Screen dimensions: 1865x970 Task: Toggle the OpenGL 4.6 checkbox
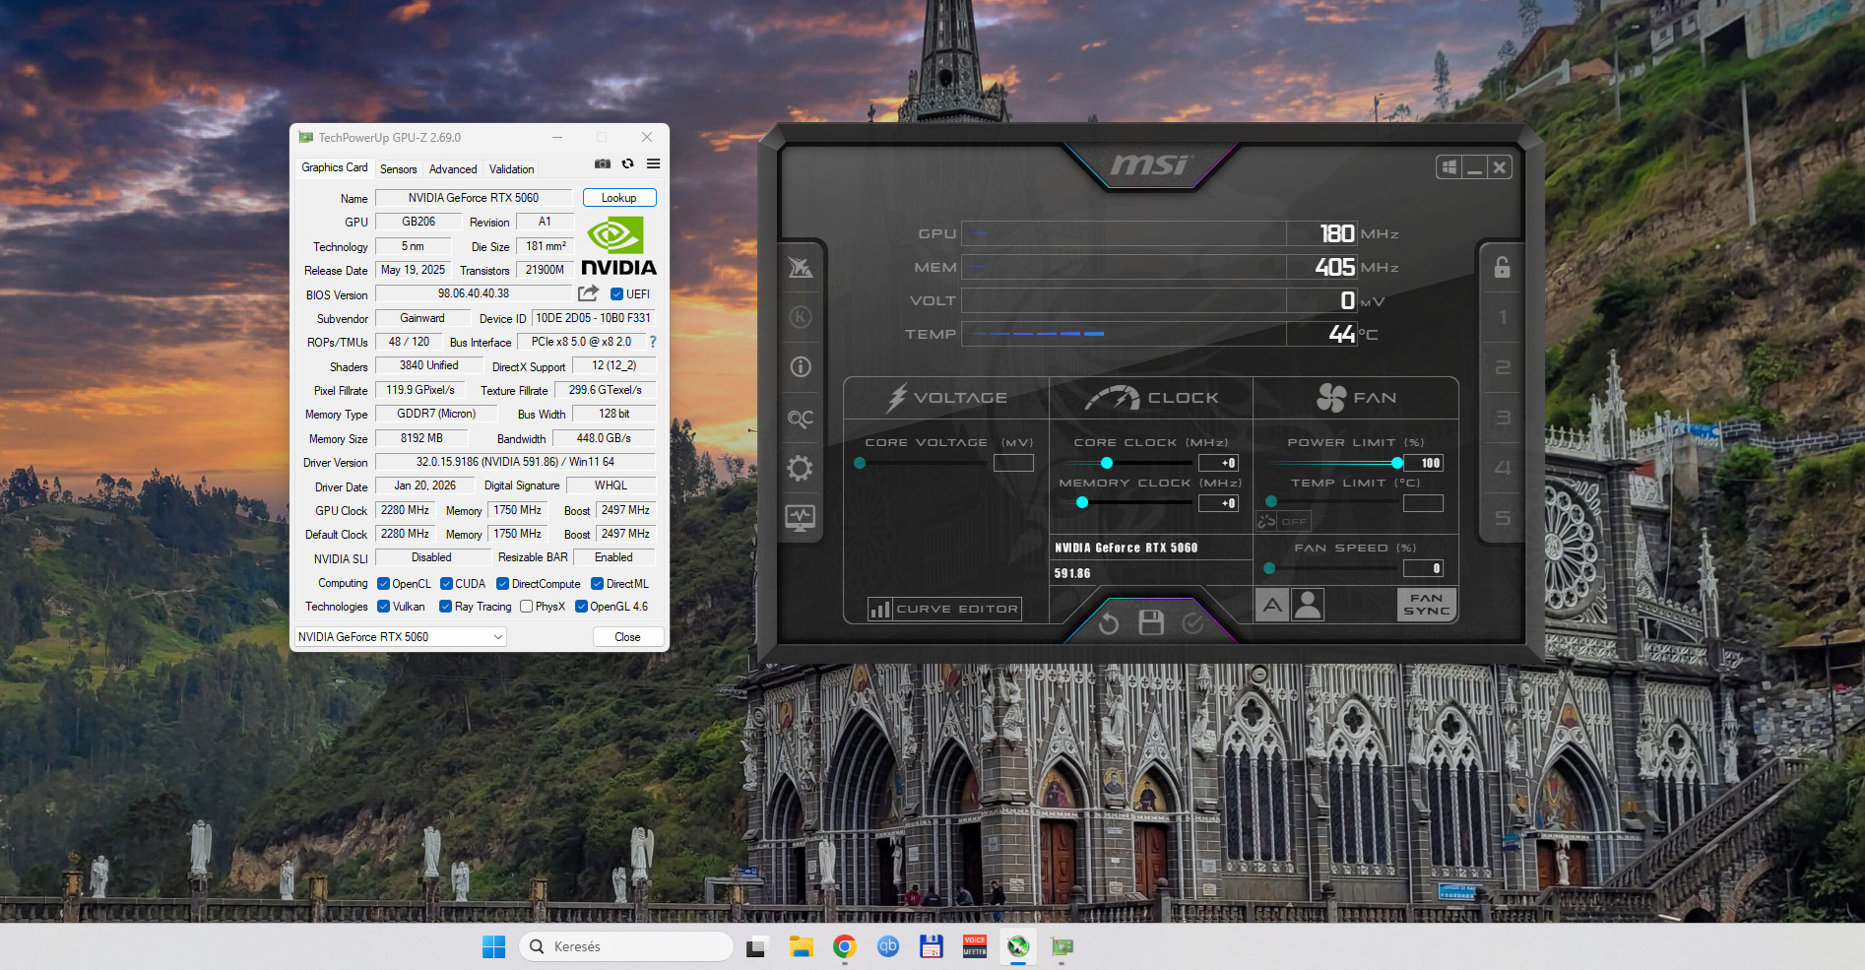581,607
